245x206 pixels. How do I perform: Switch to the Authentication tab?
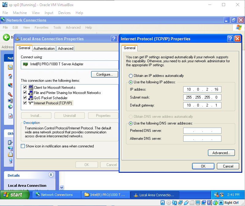coord(44,49)
